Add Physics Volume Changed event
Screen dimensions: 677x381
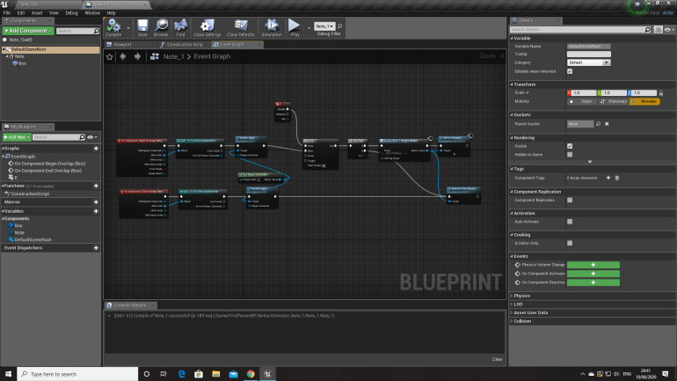tap(593, 265)
